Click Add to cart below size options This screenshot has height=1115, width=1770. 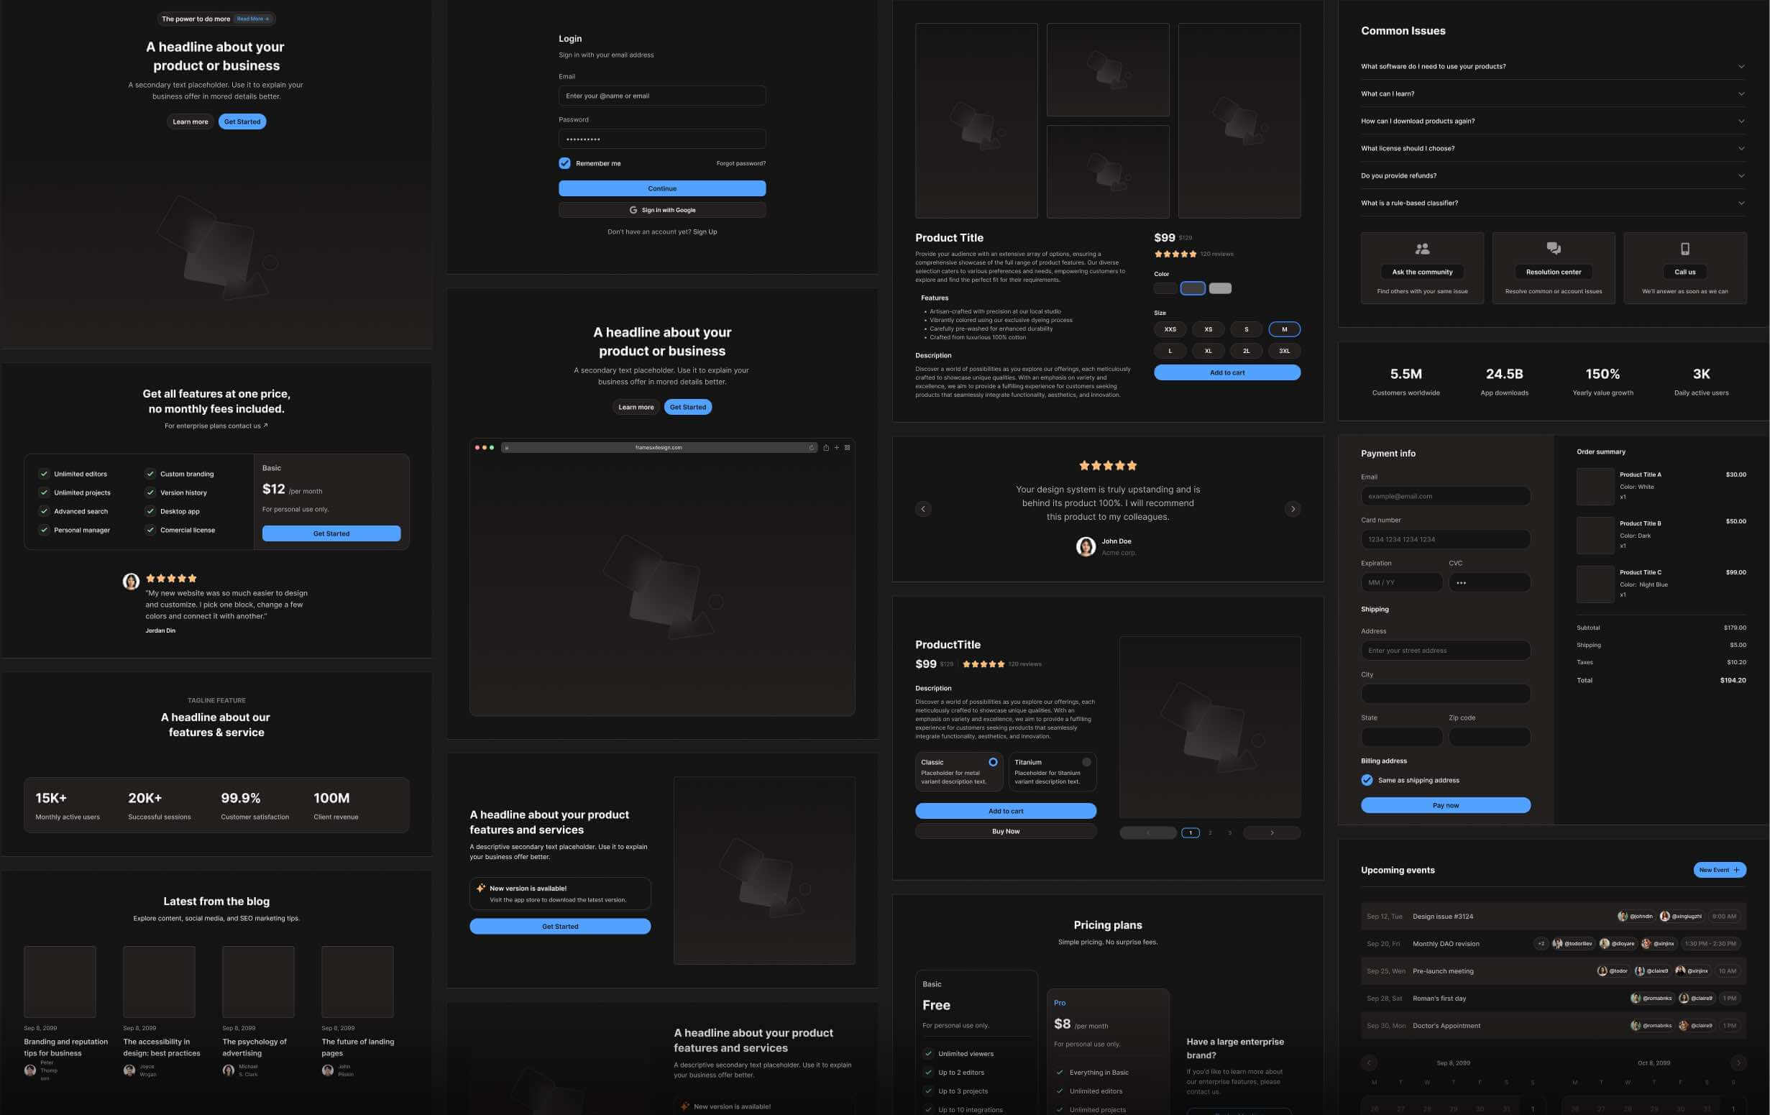pos(1226,372)
